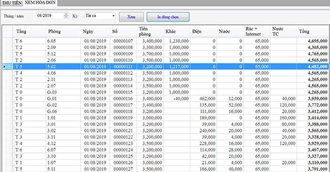Select invoice number 00000125

pyautogui.click(x=123, y=156)
